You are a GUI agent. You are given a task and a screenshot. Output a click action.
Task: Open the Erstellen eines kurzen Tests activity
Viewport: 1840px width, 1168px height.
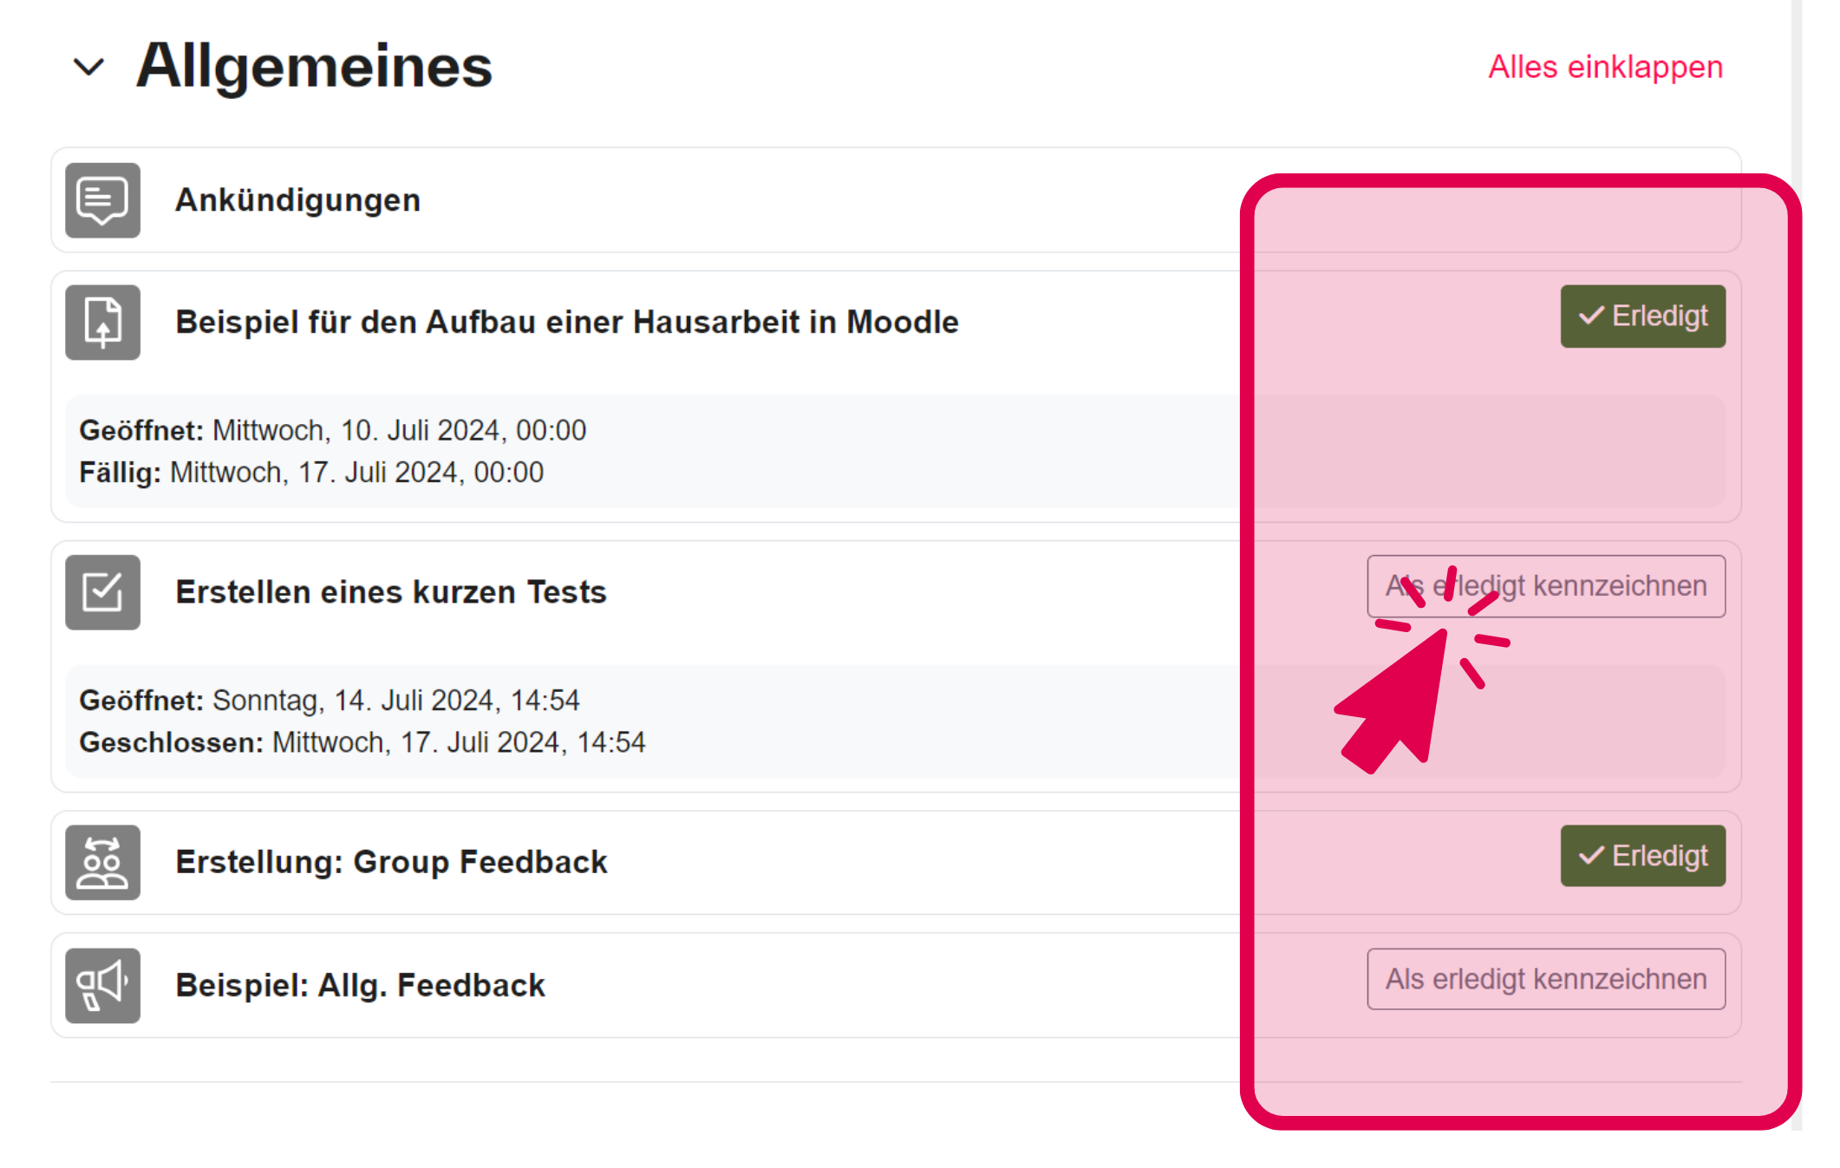tap(390, 592)
